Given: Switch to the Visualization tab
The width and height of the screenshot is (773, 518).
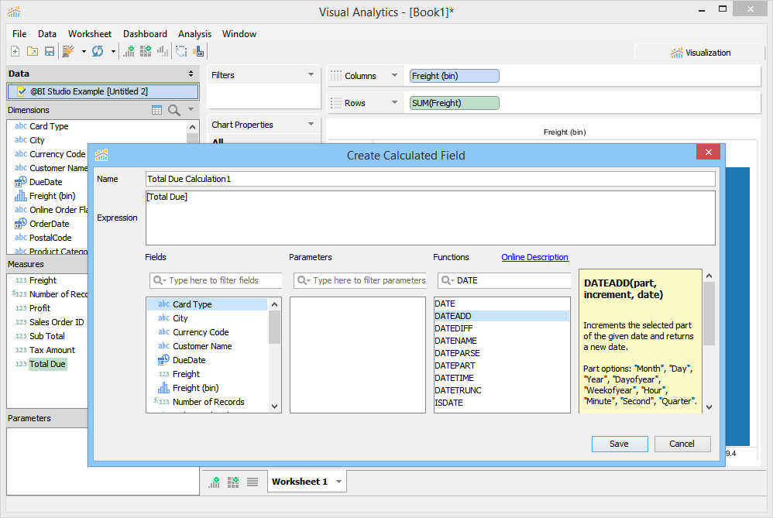Looking at the screenshot, I should [700, 53].
